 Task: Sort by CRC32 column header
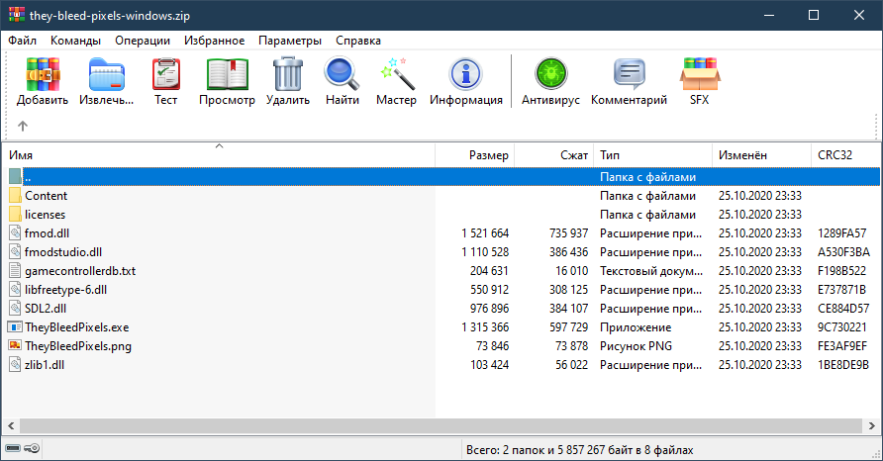click(x=845, y=154)
